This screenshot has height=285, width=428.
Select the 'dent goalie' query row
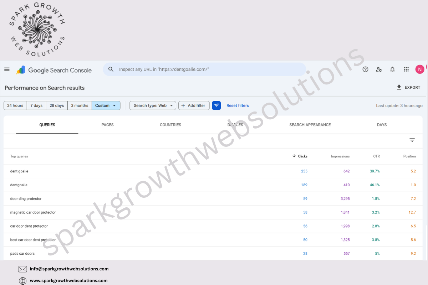click(x=213, y=171)
